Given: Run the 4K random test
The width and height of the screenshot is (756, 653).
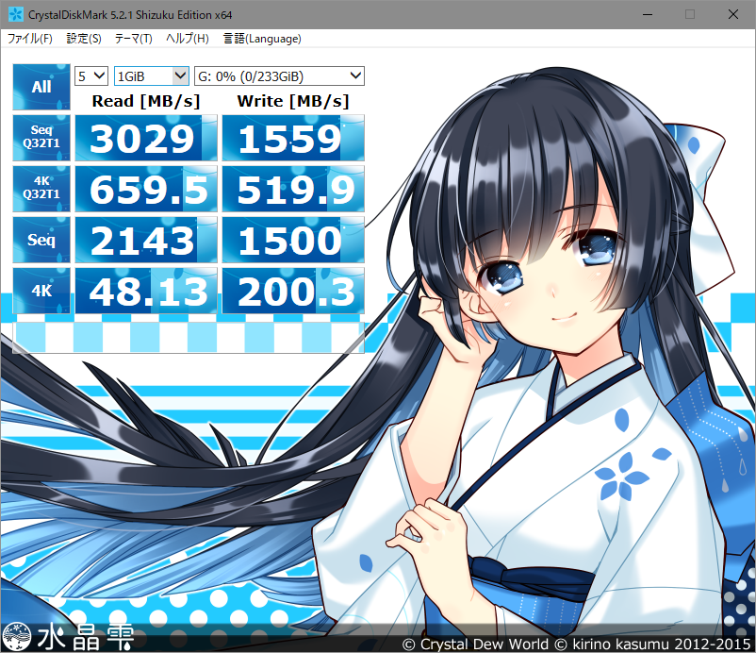Looking at the screenshot, I should coord(41,291).
